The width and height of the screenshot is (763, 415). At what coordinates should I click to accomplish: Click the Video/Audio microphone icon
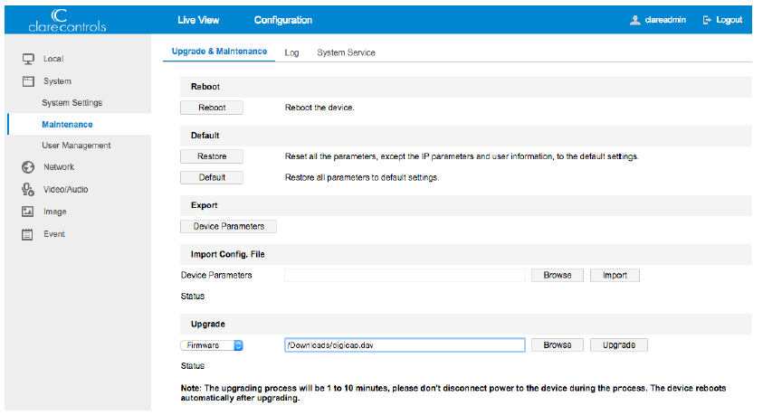27,190
